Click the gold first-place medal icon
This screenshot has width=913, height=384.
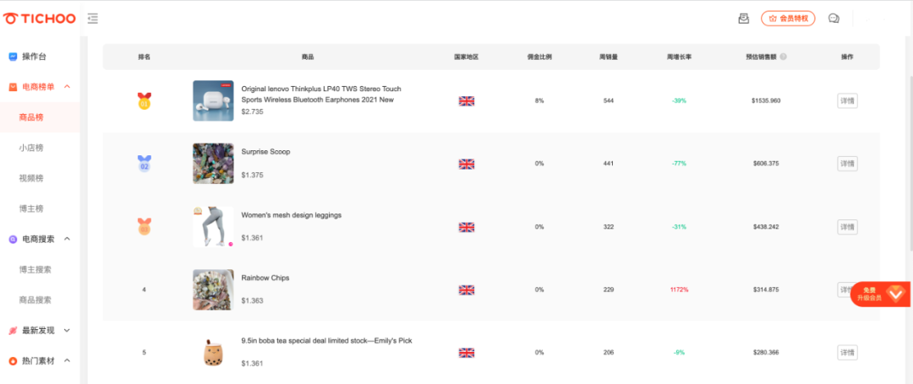144,101
